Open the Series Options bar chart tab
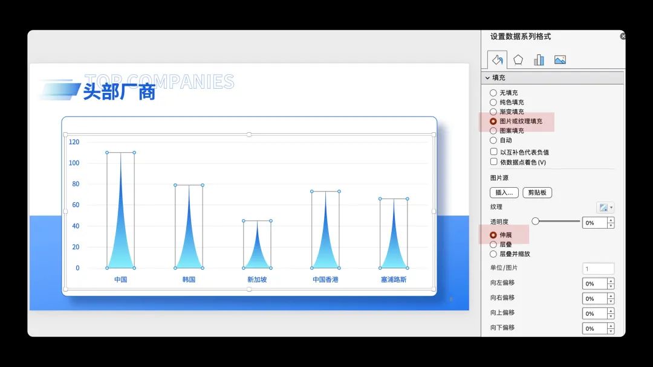Viewport: 653px width, 367px height. coord(539,60)
